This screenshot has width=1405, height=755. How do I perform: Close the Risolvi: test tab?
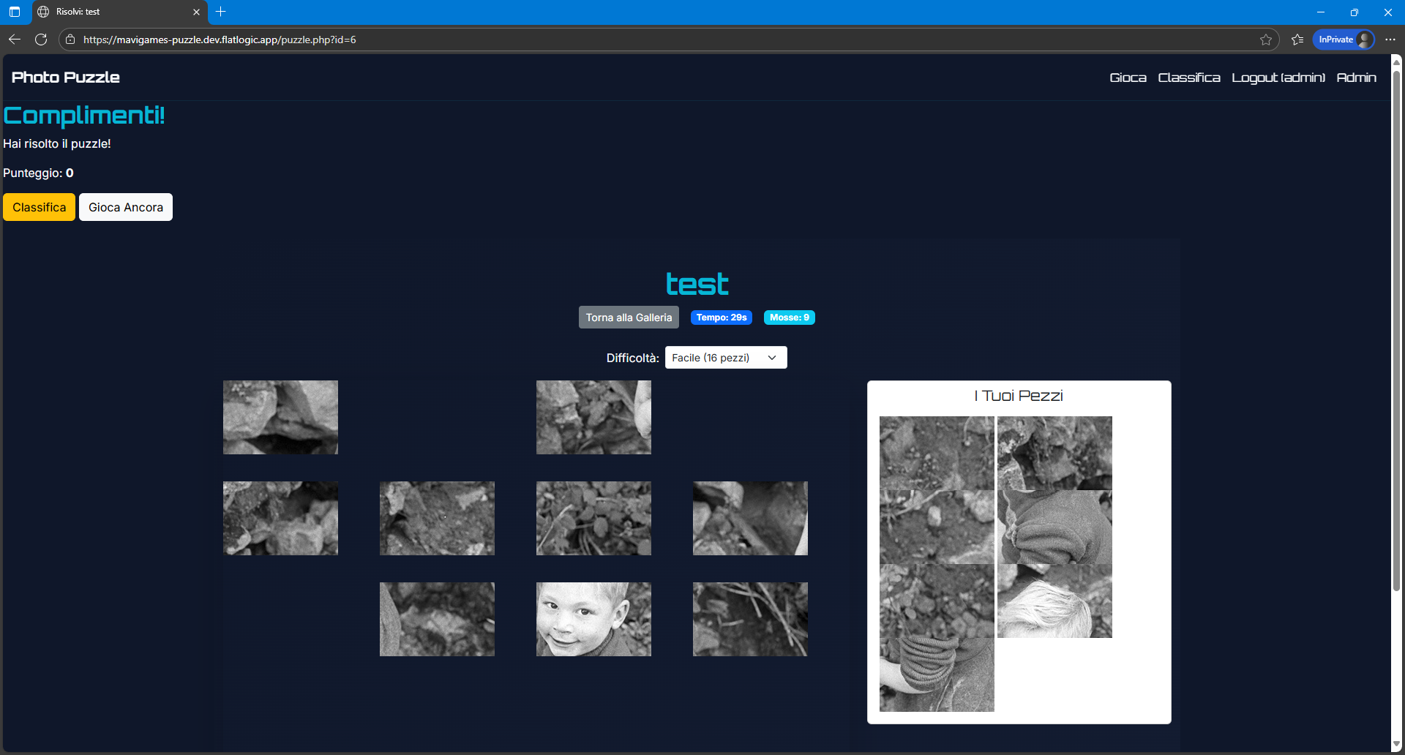pyautogui.click(x=196, y=12)
